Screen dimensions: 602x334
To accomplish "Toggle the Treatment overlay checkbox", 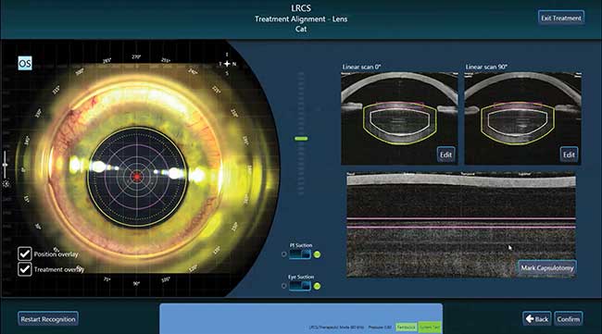I will (x=25, y=269).
